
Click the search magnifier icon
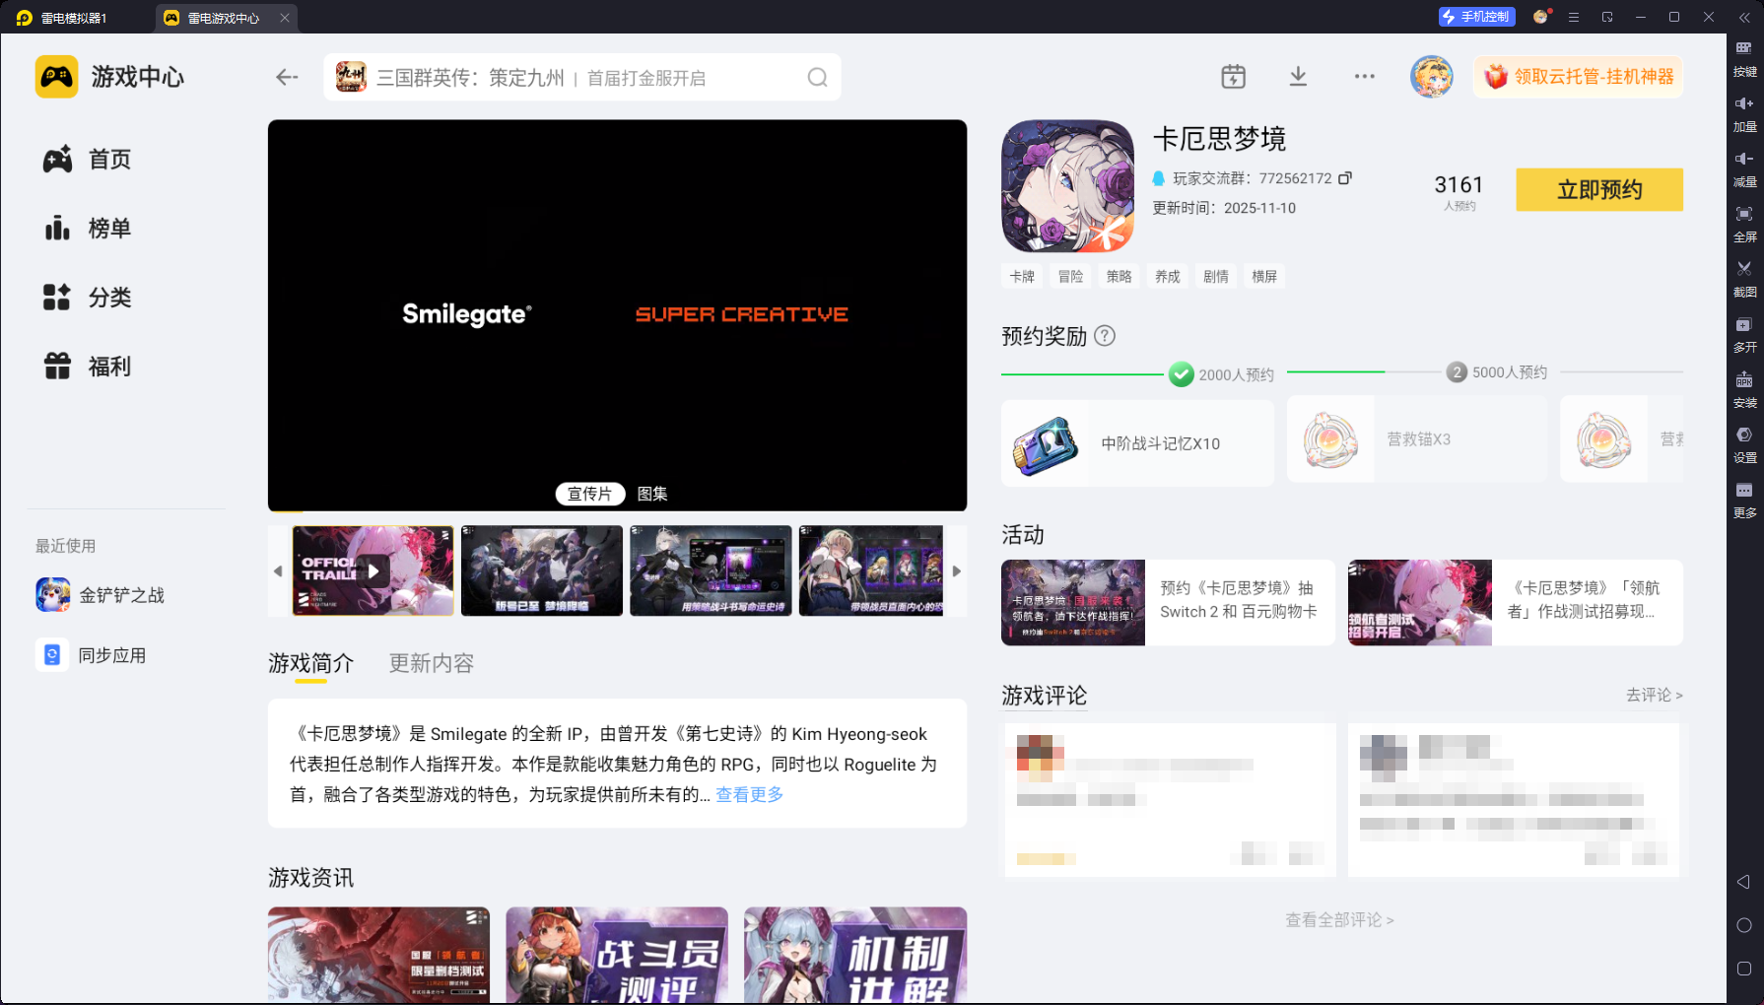(x=817, y=78)
